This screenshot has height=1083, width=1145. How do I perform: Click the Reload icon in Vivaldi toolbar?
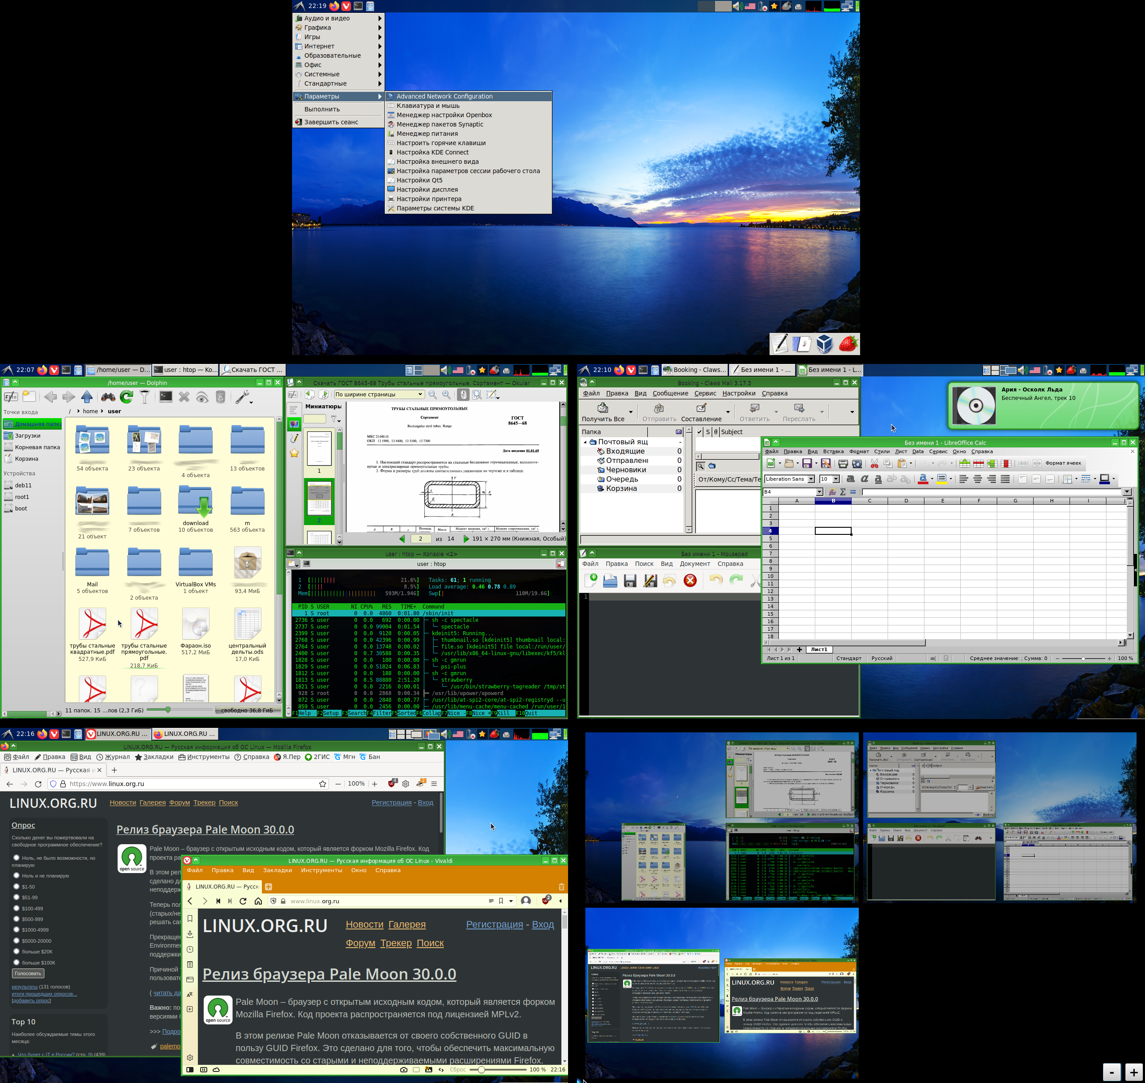pos(243,901)
